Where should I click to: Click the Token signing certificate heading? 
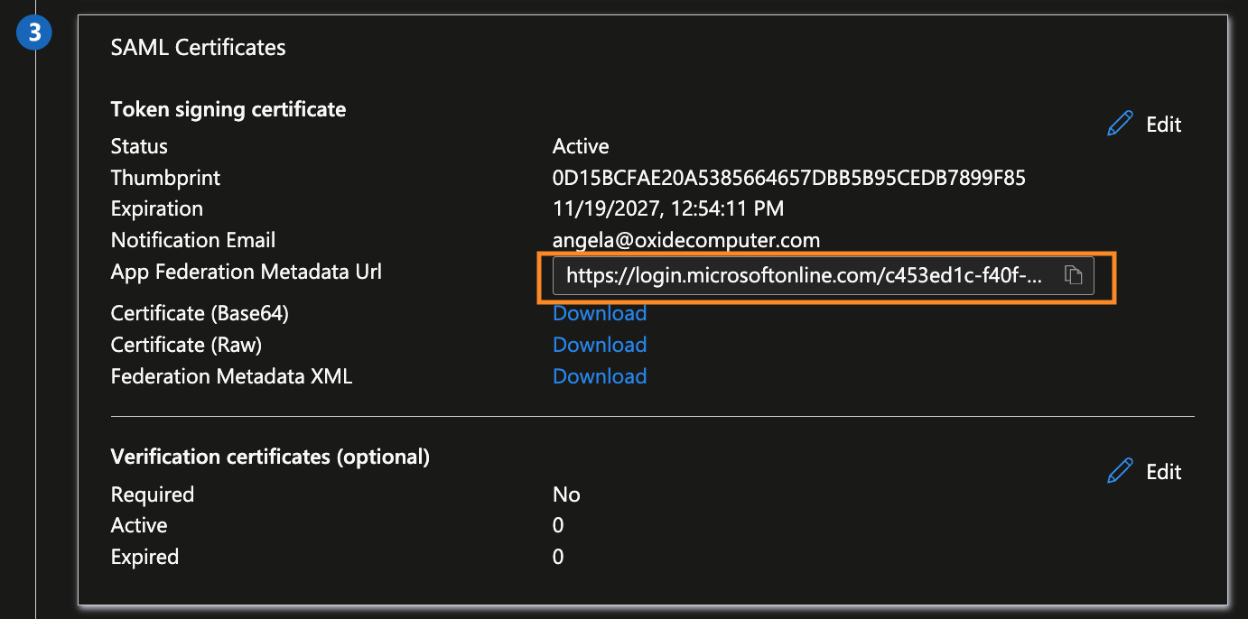[228, 109]
